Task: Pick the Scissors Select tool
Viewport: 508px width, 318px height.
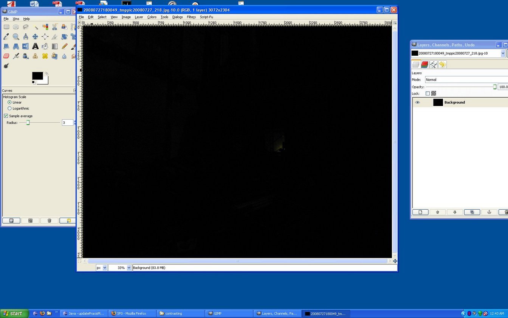Action: tap(54, 27)
